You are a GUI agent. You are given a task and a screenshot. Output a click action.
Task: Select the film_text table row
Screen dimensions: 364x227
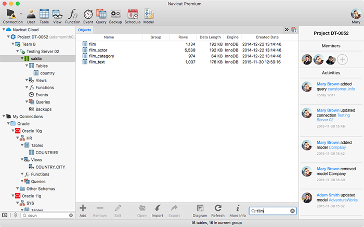187,62
